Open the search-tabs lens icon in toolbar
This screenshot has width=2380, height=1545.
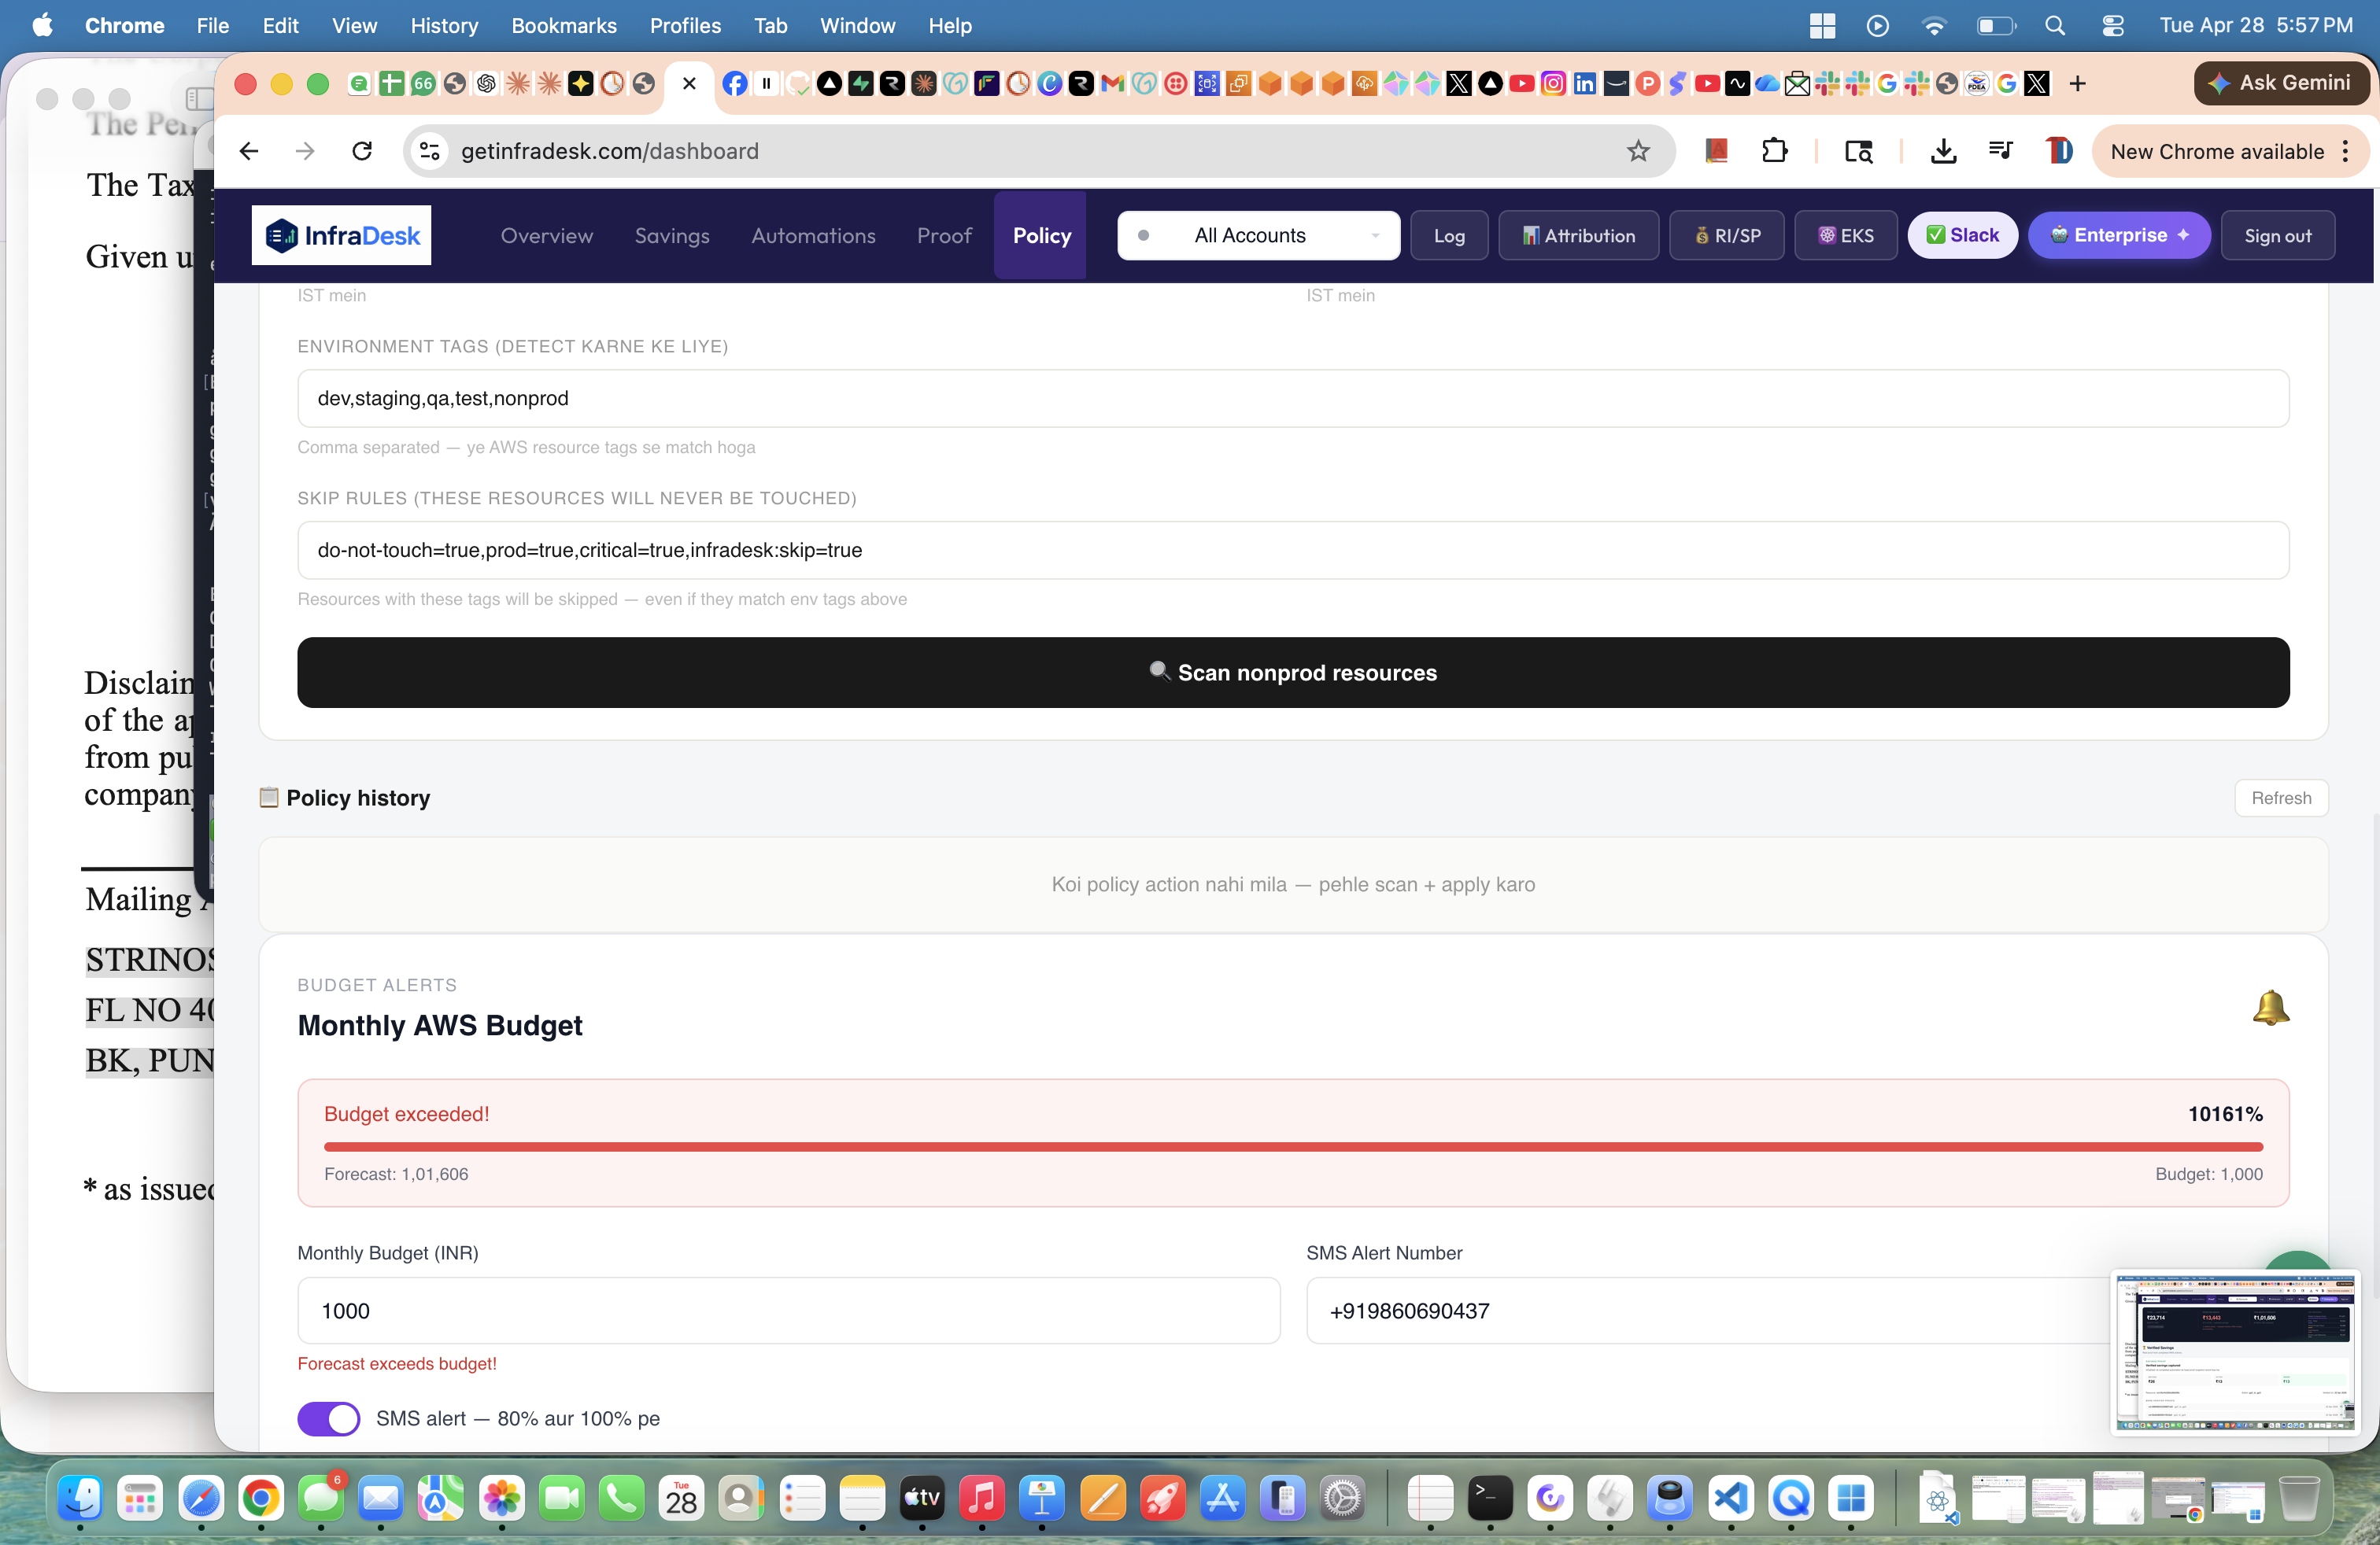pyautogui.click(x=1858, y=151)
